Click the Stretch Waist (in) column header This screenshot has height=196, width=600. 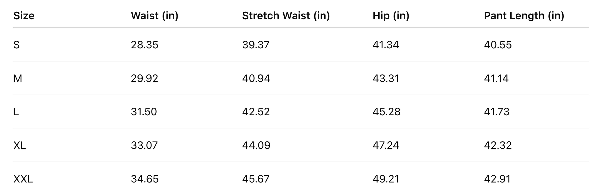286,16
